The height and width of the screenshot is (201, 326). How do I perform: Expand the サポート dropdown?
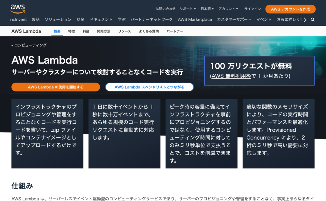click(x=187, y=9)
